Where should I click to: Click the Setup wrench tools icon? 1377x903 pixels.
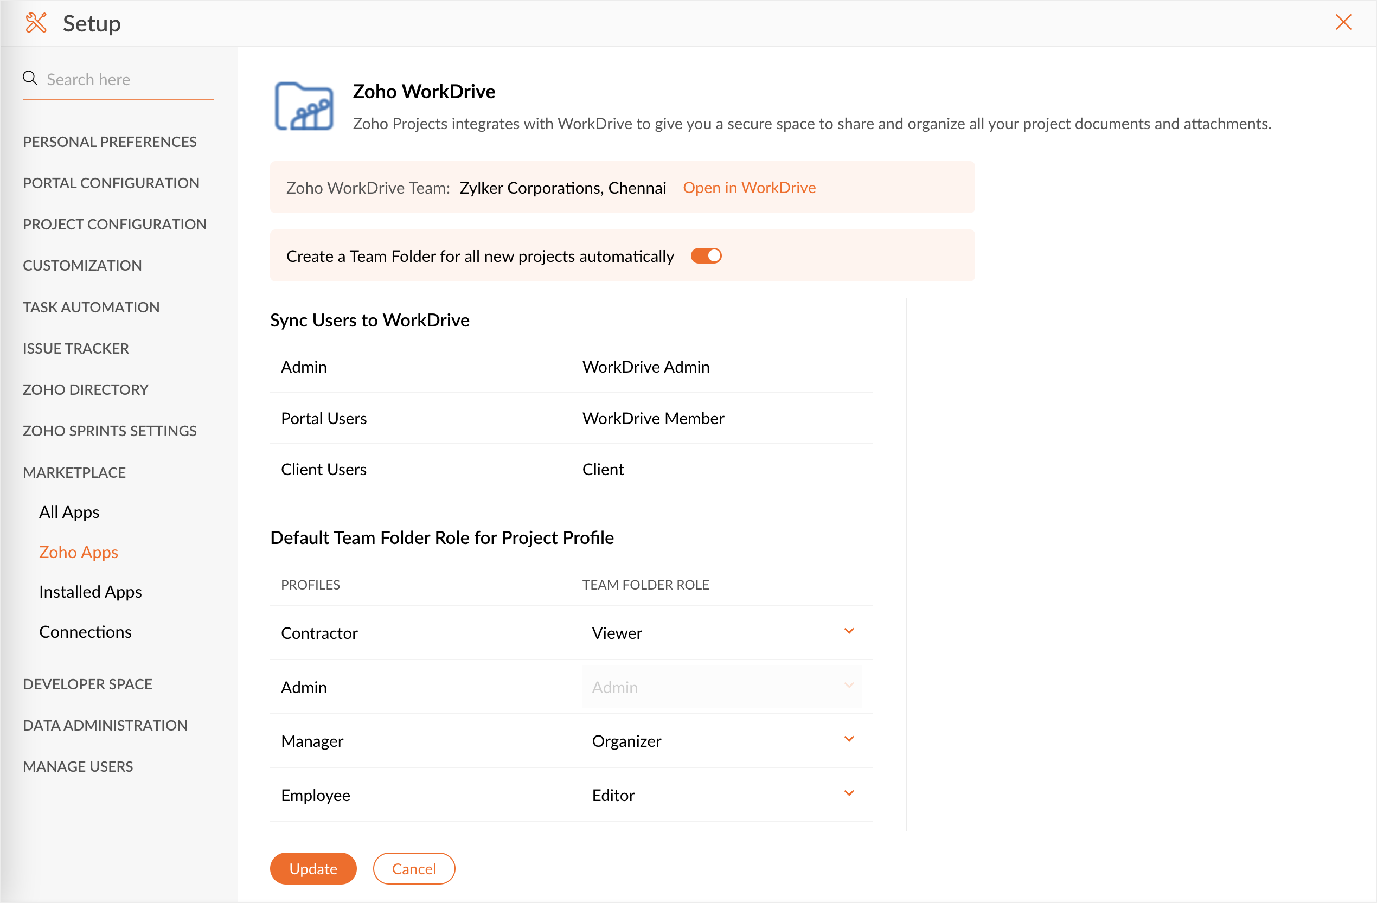click(x=36, y=23)
